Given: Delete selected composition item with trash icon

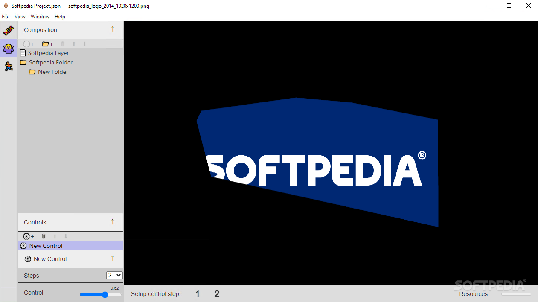Looking at the screenshot, I should (x=63, y=44).
